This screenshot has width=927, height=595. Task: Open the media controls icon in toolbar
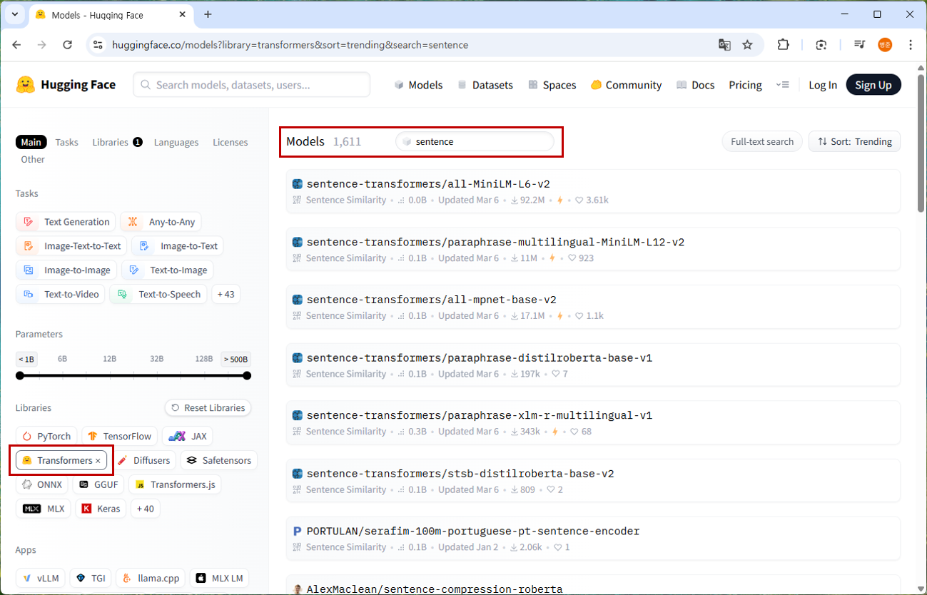tap(859, 45)
